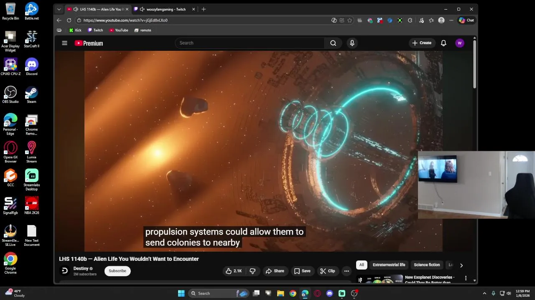Image resolution: width=535 pixels, height=300 pixels.
Task: Mute the woozyfamgaming Twitch tab audio icon
Action: [x=142, y=9]
